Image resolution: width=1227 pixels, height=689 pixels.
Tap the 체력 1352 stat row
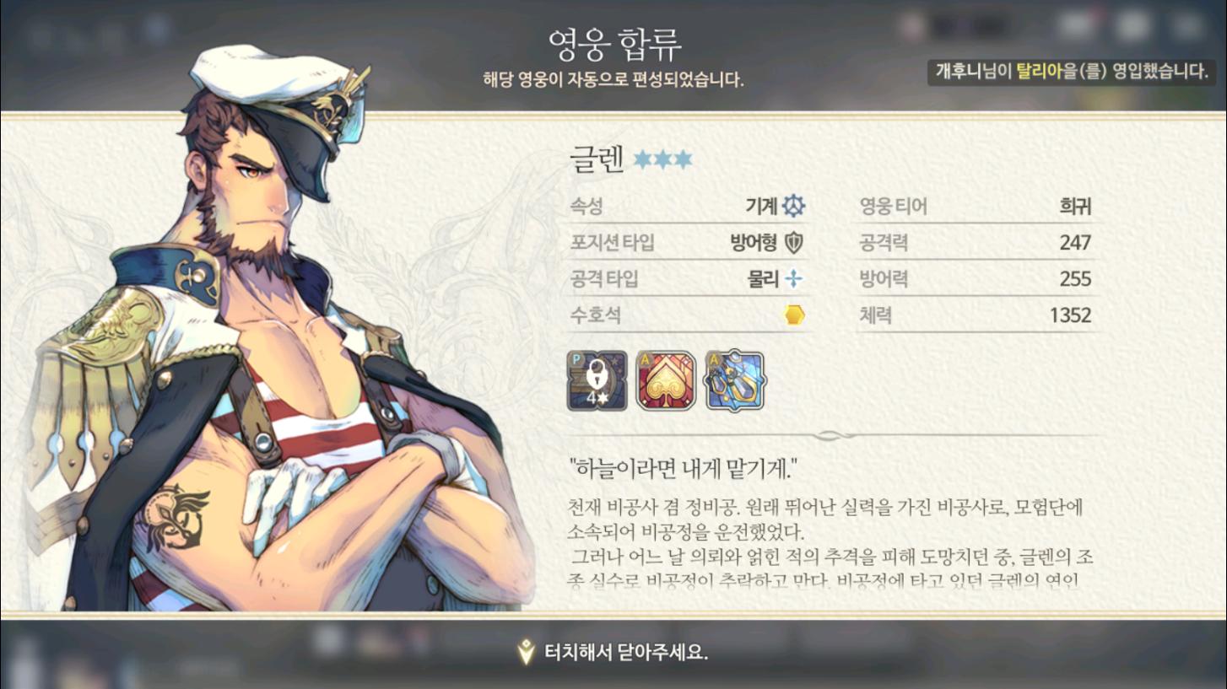[976, 315]
